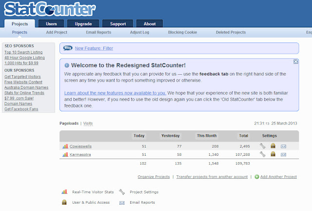Click Organize Projects link
This screenshot has height=211, width=312.
pos(154,177)
